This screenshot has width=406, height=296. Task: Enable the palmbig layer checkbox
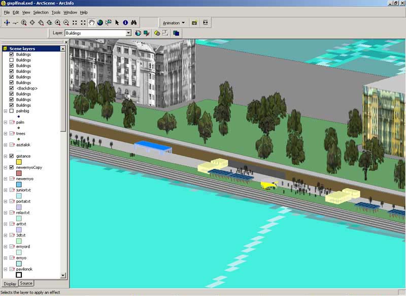point(12,111)
